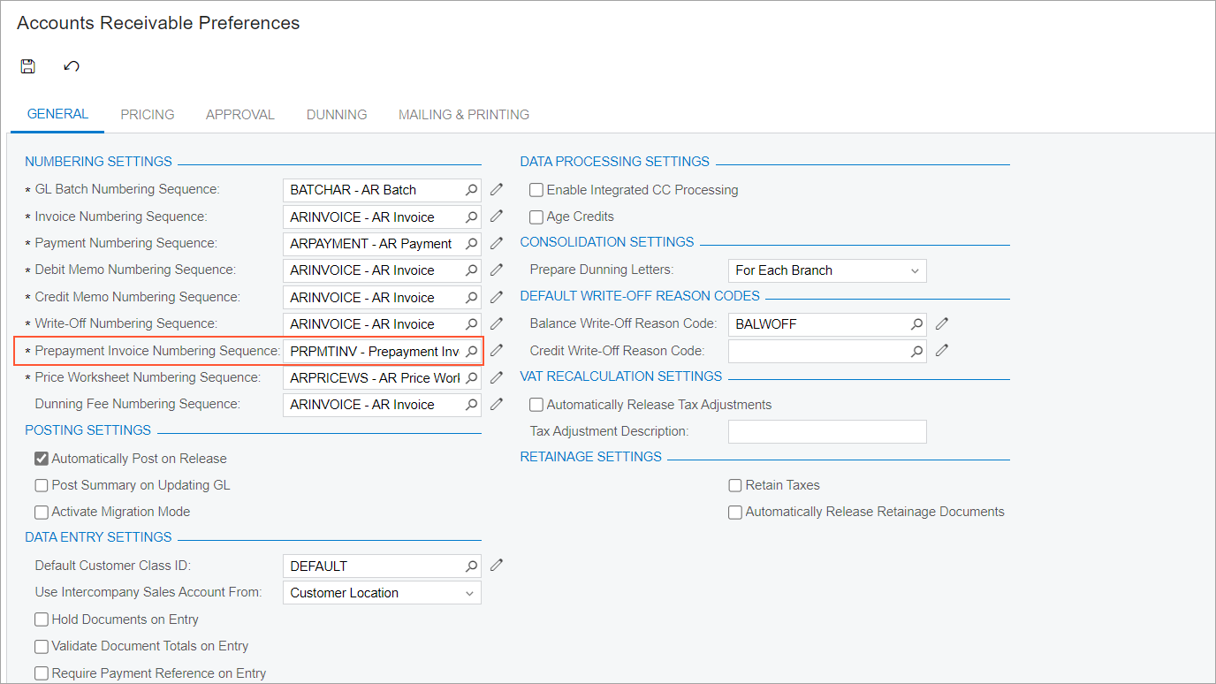
Task: Enable Integrated CC Processing checkbox
Action: point(536,190)
